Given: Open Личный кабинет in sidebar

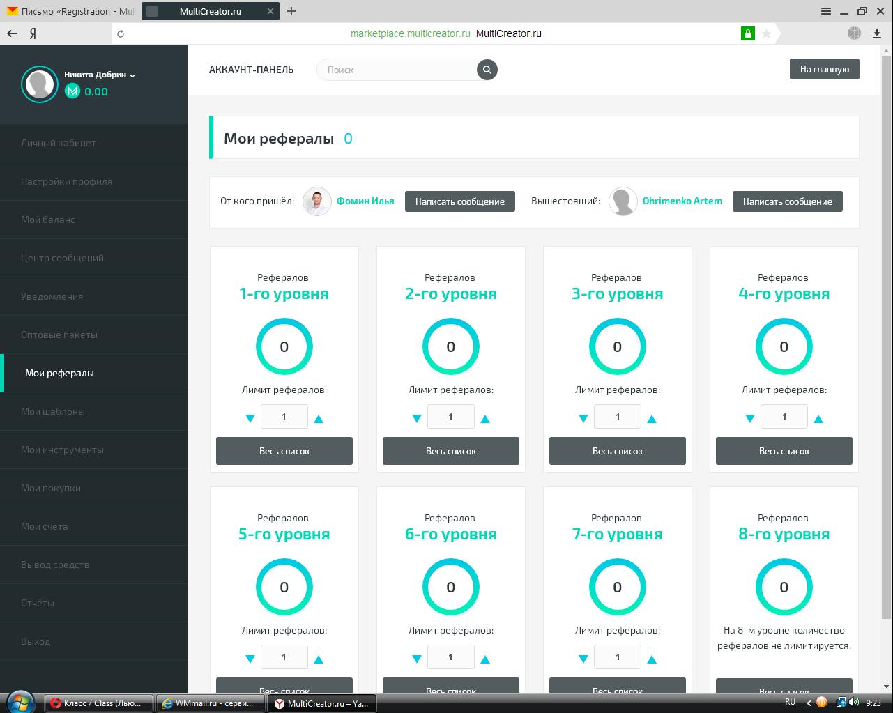Looking at the screenshot, I should (94, 143).
